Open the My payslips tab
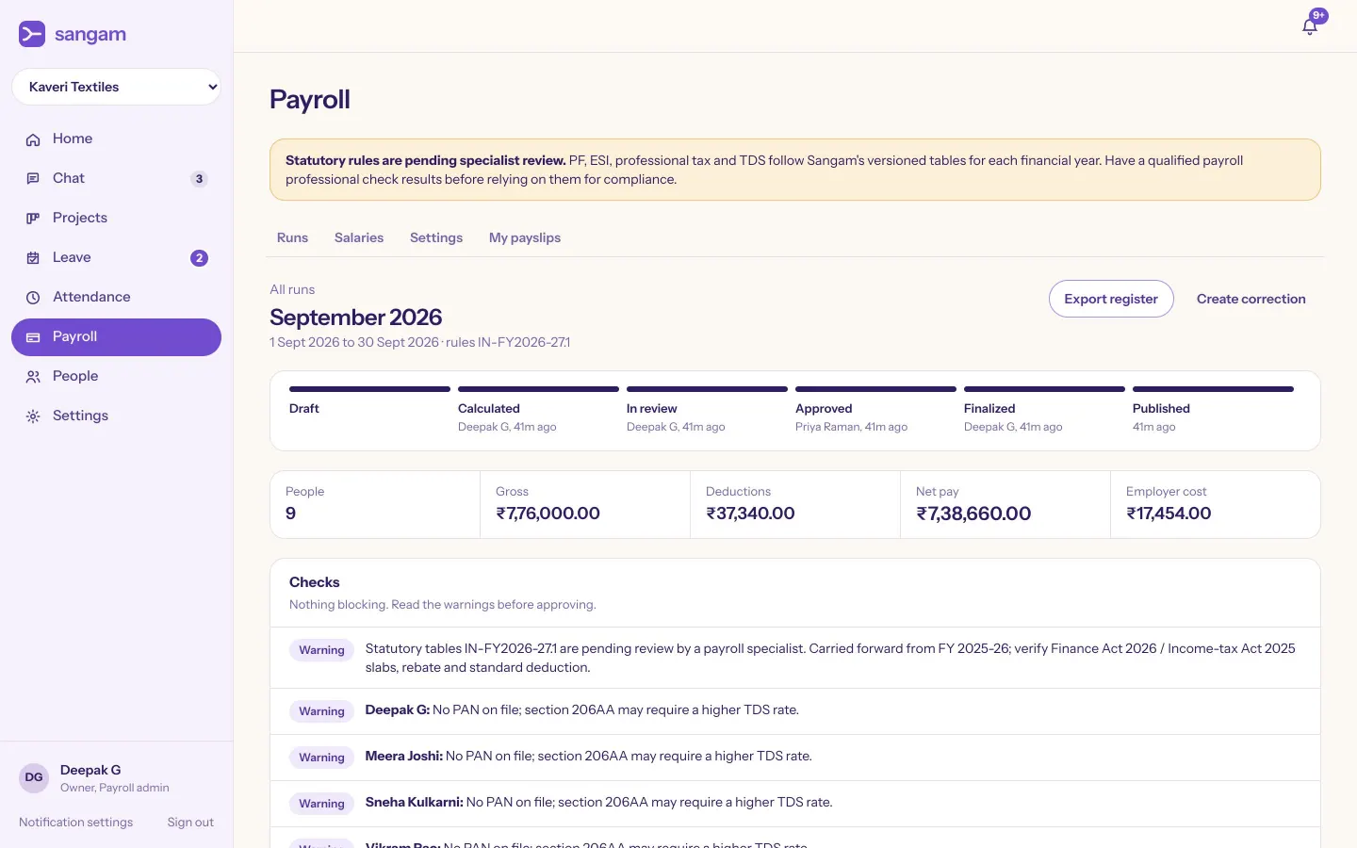Image resolution: width=1357 pixels, height=848 pixels. [x=525, y=237]
